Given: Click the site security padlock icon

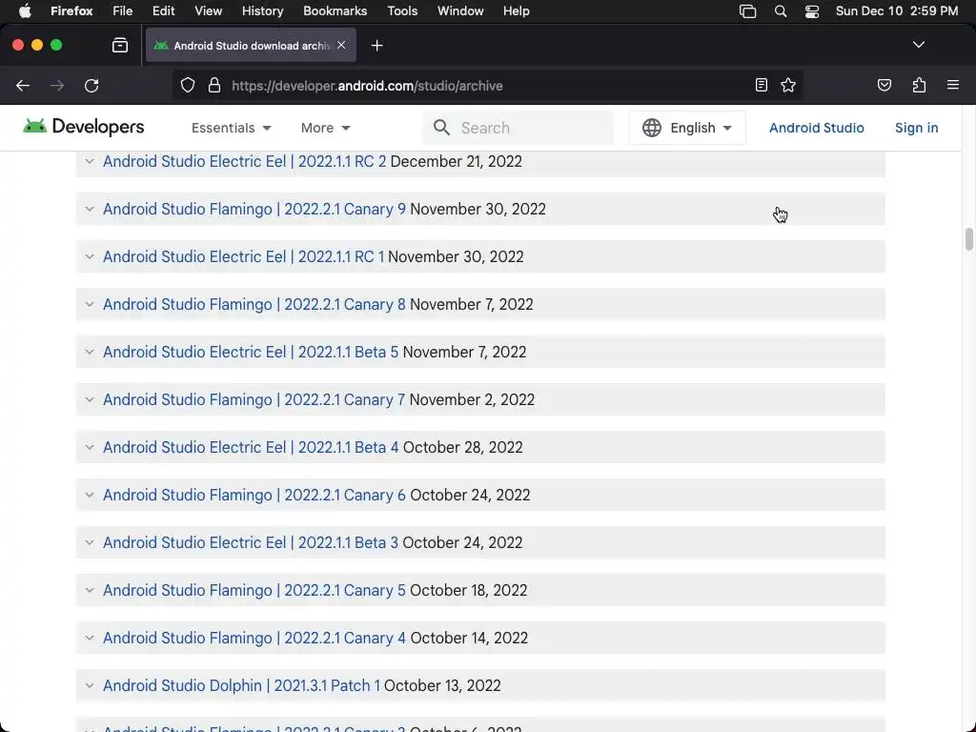Looking at the screenshot, I should pyautogui.click(x=214, y=85).
